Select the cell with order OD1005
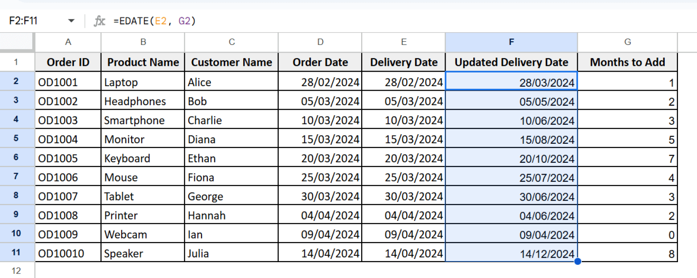This screenshot has height=278, width=697. (68, 158)
